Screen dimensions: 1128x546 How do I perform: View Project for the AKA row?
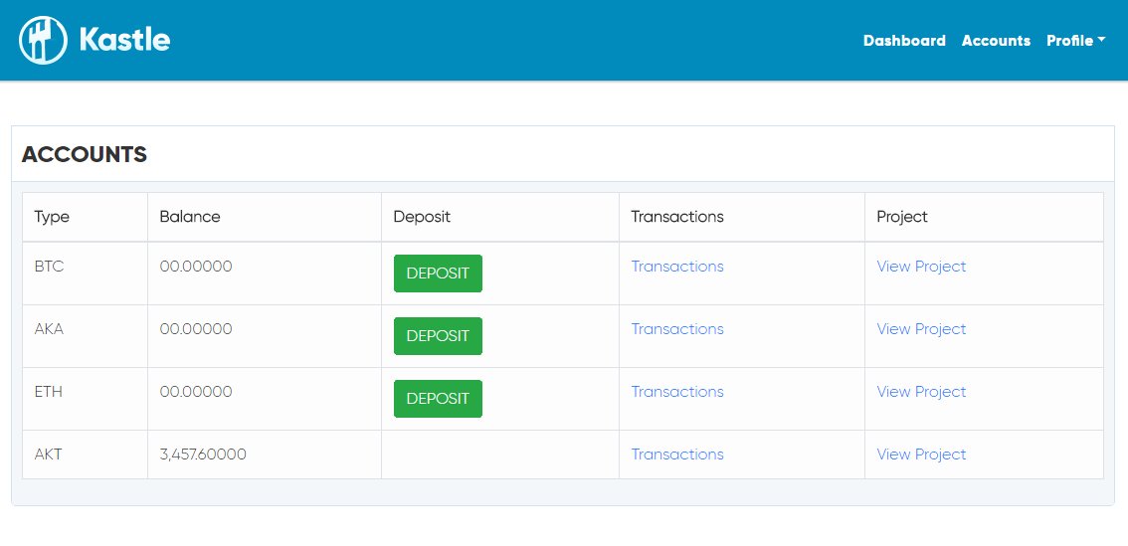(x=921, y=329)
